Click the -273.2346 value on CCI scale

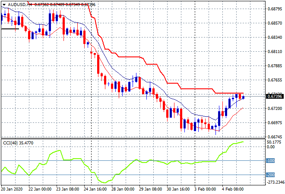(274, 183)
